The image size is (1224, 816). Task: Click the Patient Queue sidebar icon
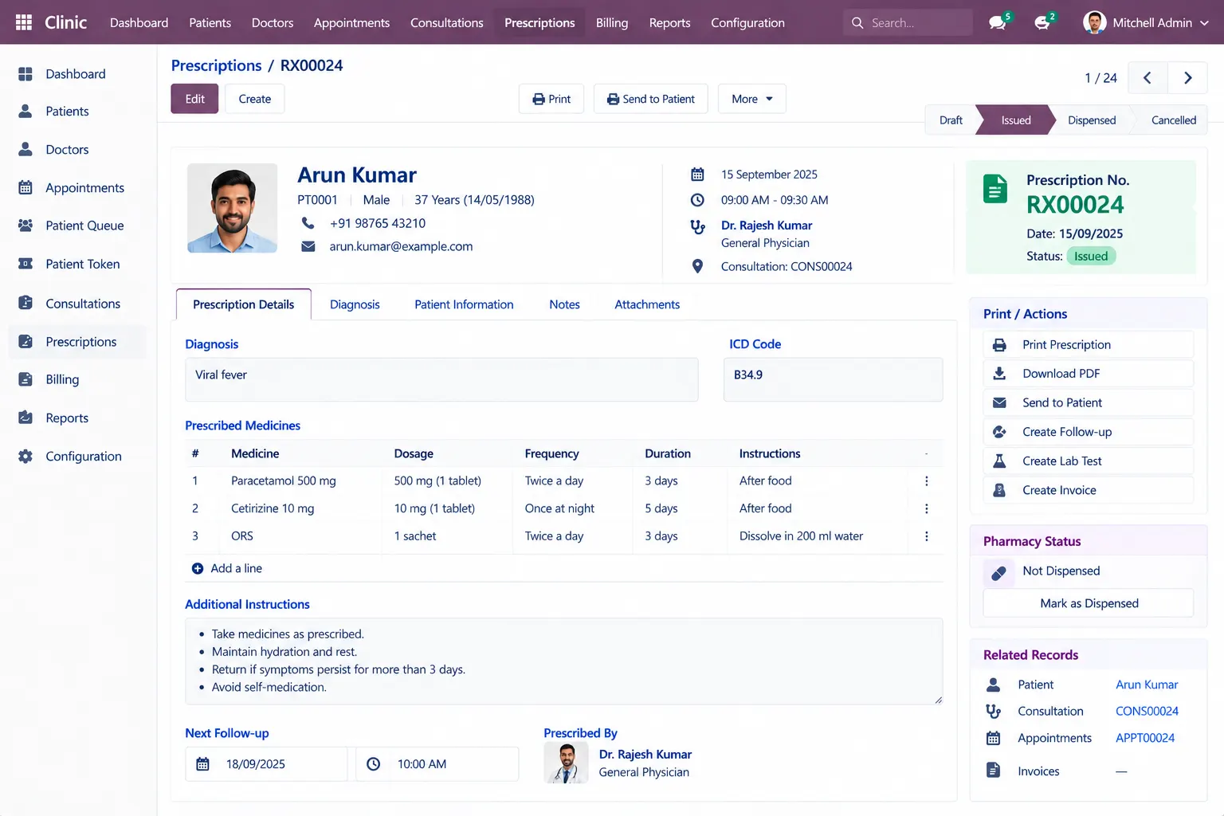(x=25, y=226)
